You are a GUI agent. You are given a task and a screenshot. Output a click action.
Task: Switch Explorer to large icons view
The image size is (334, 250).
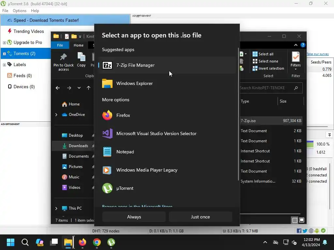[302, 220]
